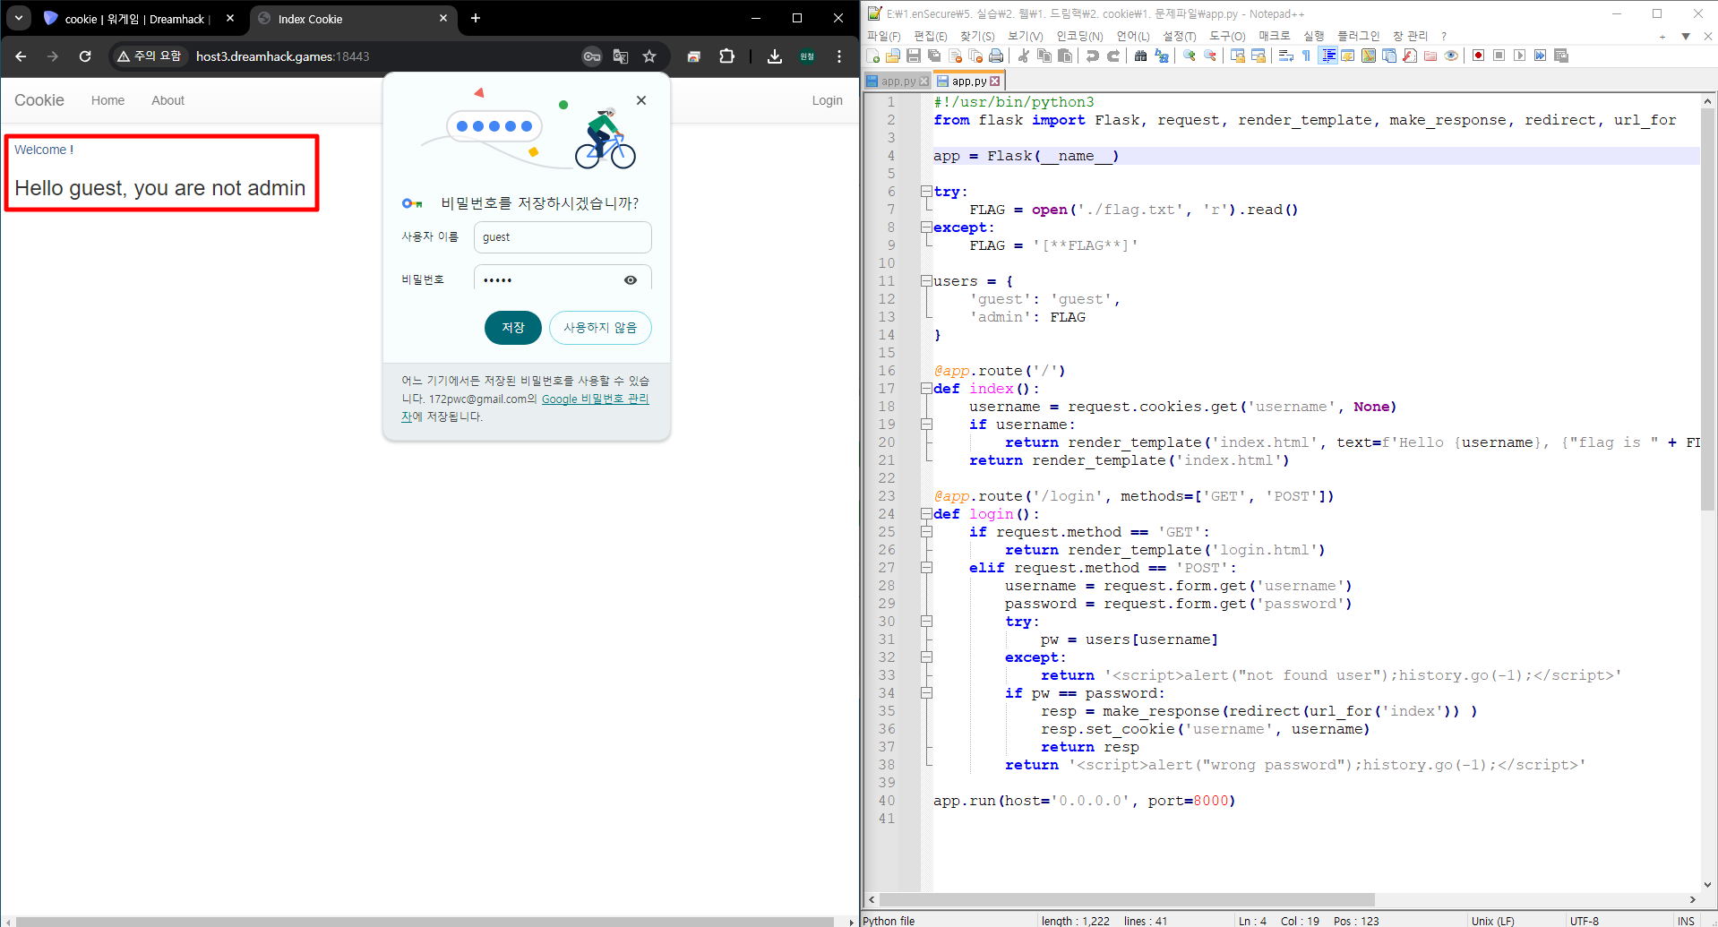Screen dimensions: 1718x927
Task: Switch to the inactive app.py tab
Action: 898,82
